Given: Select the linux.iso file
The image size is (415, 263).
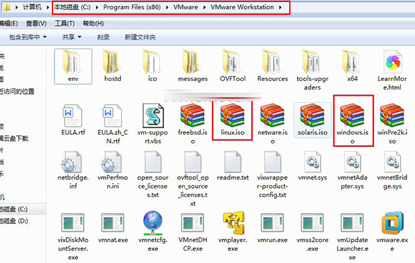Looking at the screenshot, I should point(233,120).
